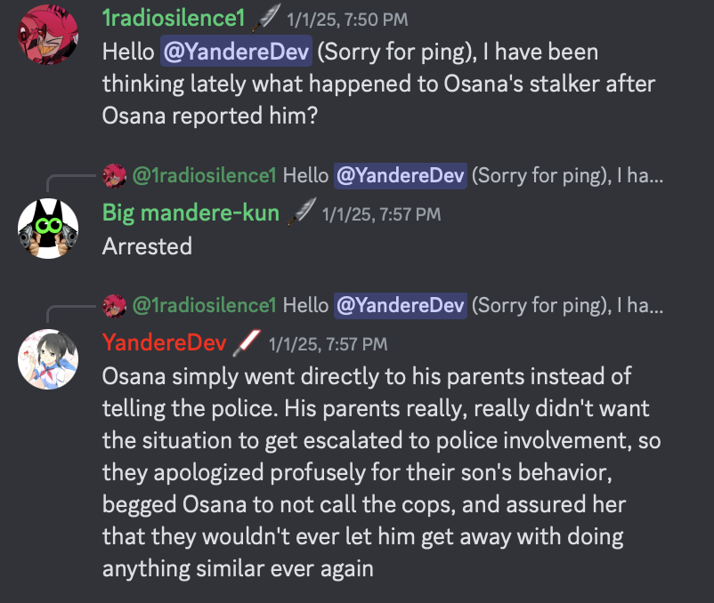714x603 pixels.
Task: Click @1radiosilence1 in reply preview above Big mandere-kun
Action: point(205,176)
